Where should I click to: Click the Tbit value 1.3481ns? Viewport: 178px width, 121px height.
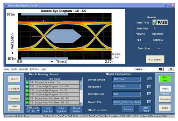tap(157, 40)
